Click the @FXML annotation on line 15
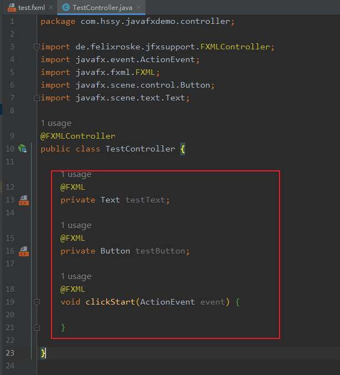Screen dimensions: 340x375 click(x=73, y=238)
